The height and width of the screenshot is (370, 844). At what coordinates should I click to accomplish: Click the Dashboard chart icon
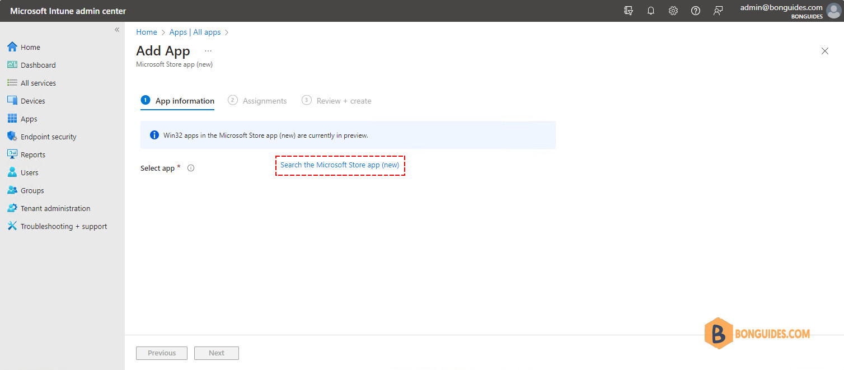[12, 65]
